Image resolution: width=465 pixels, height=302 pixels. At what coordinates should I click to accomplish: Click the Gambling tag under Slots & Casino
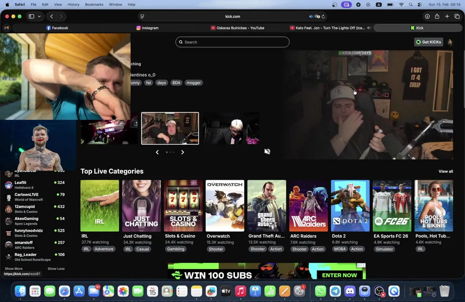(176, 249)
